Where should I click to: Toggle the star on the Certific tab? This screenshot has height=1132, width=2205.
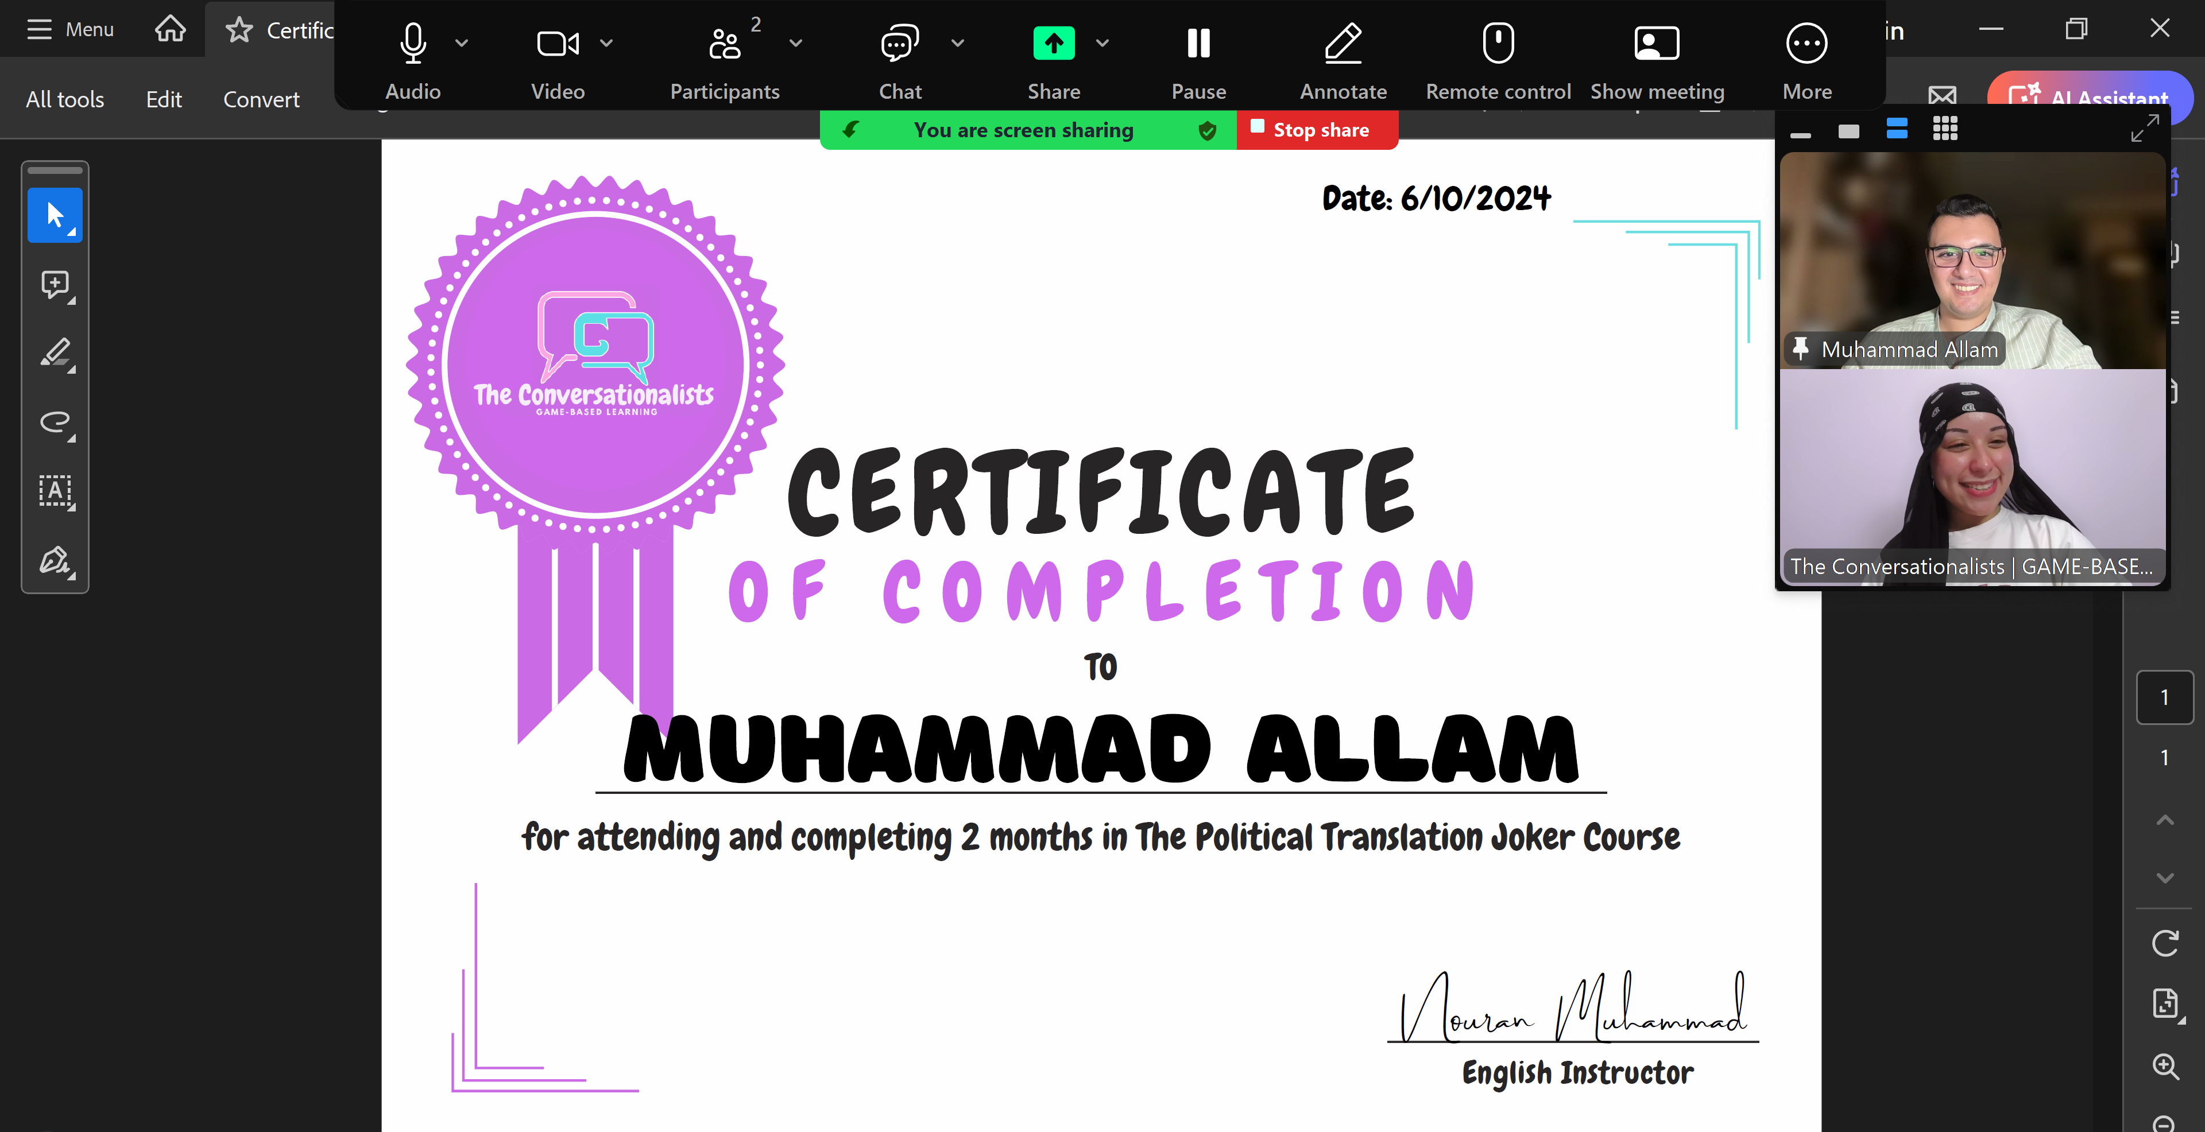239,30
